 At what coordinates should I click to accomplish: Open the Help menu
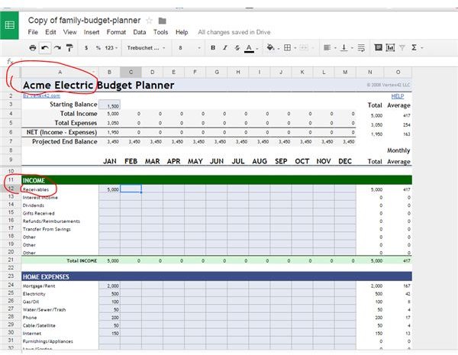click(182, 32)
